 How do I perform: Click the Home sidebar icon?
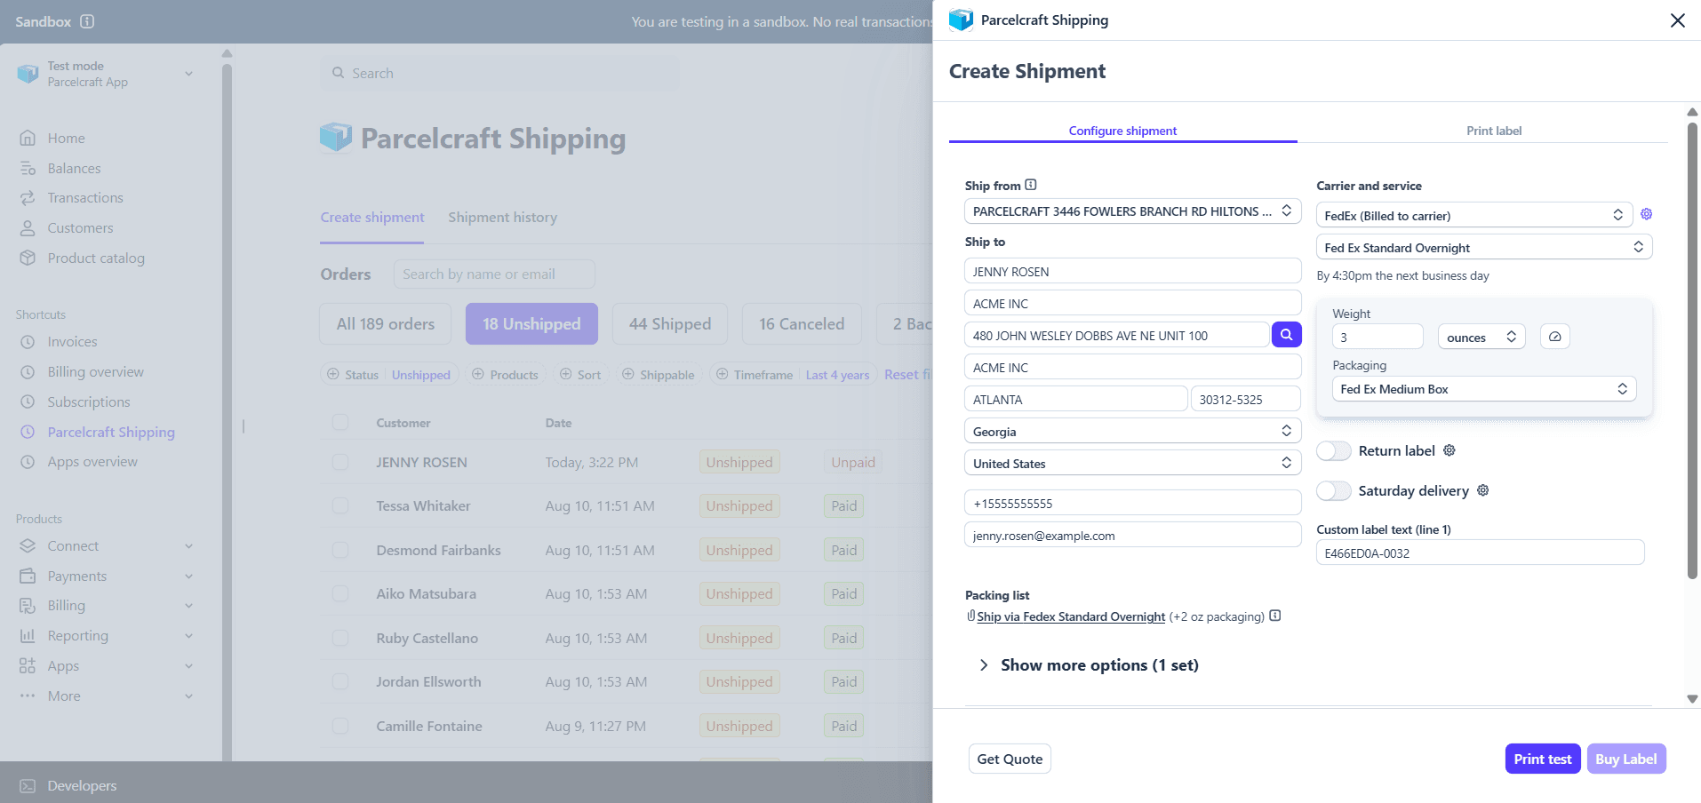click(28, 138)
